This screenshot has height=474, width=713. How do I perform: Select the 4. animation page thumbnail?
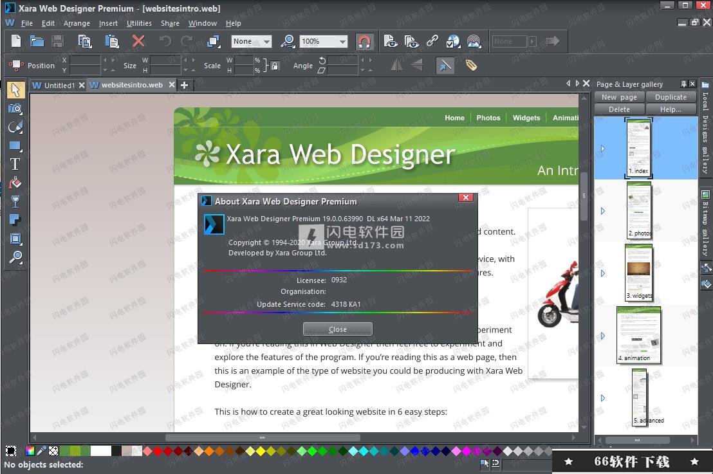pos(639,334)
